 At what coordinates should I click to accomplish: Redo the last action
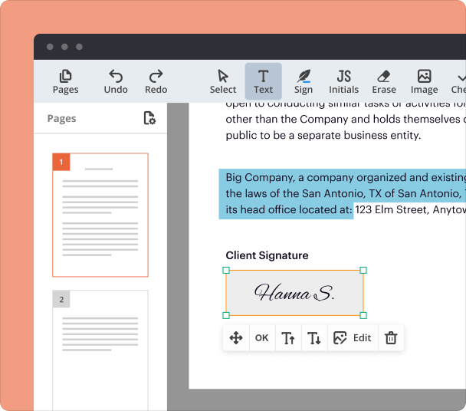click(156, 81)
